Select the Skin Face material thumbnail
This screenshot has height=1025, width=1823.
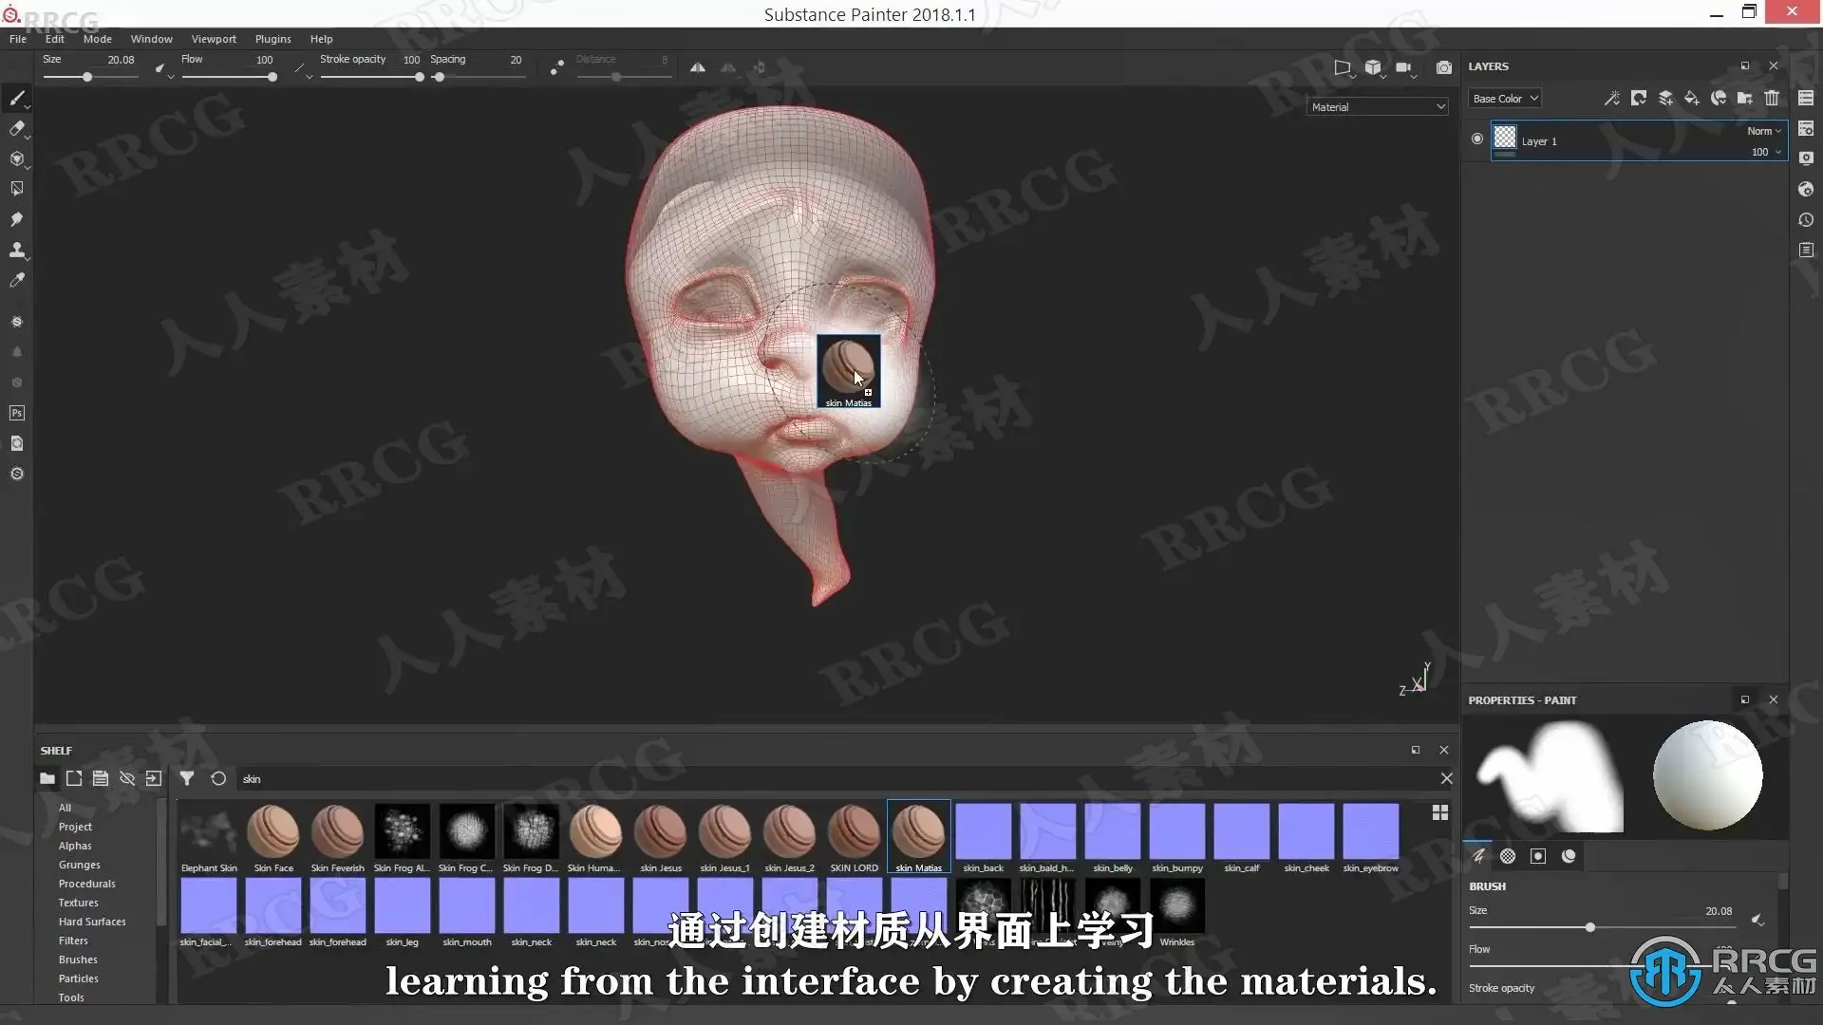click(x=273, y=832)
